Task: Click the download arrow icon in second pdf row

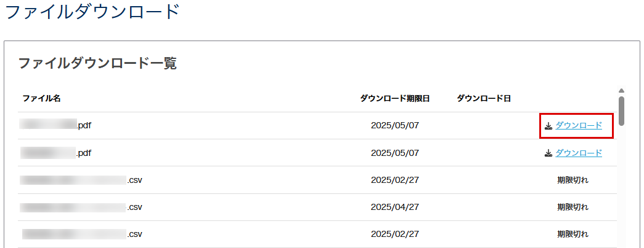Action: click(548, 153)
